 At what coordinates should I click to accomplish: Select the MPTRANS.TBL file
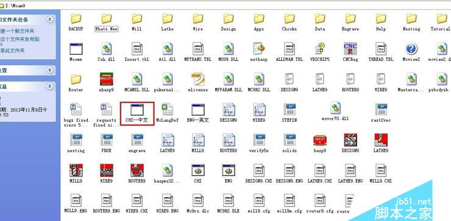(x=198, y=49)
